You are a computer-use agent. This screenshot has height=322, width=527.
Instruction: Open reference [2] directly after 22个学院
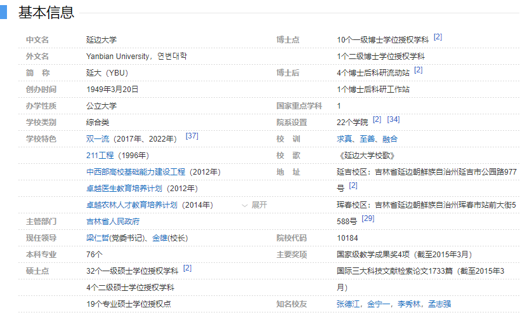(x=377, y=119)
